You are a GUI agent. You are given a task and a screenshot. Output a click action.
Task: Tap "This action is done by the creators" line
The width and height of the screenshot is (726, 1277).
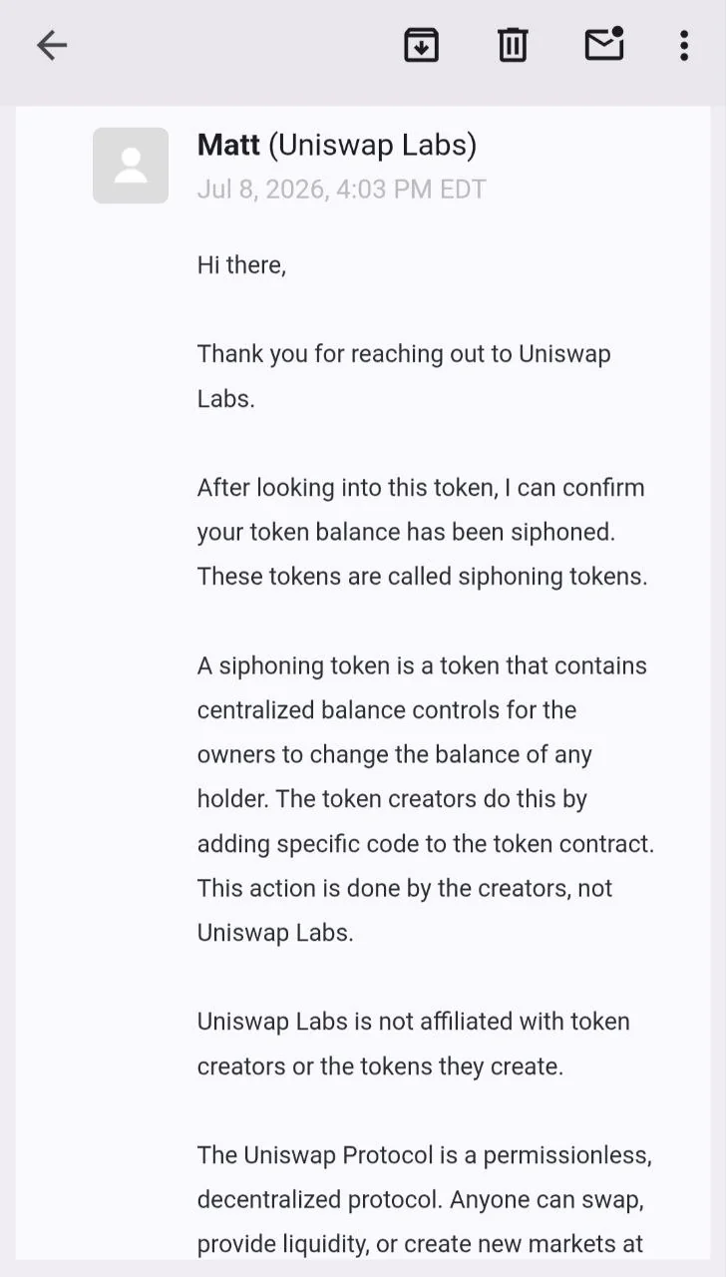405,888
